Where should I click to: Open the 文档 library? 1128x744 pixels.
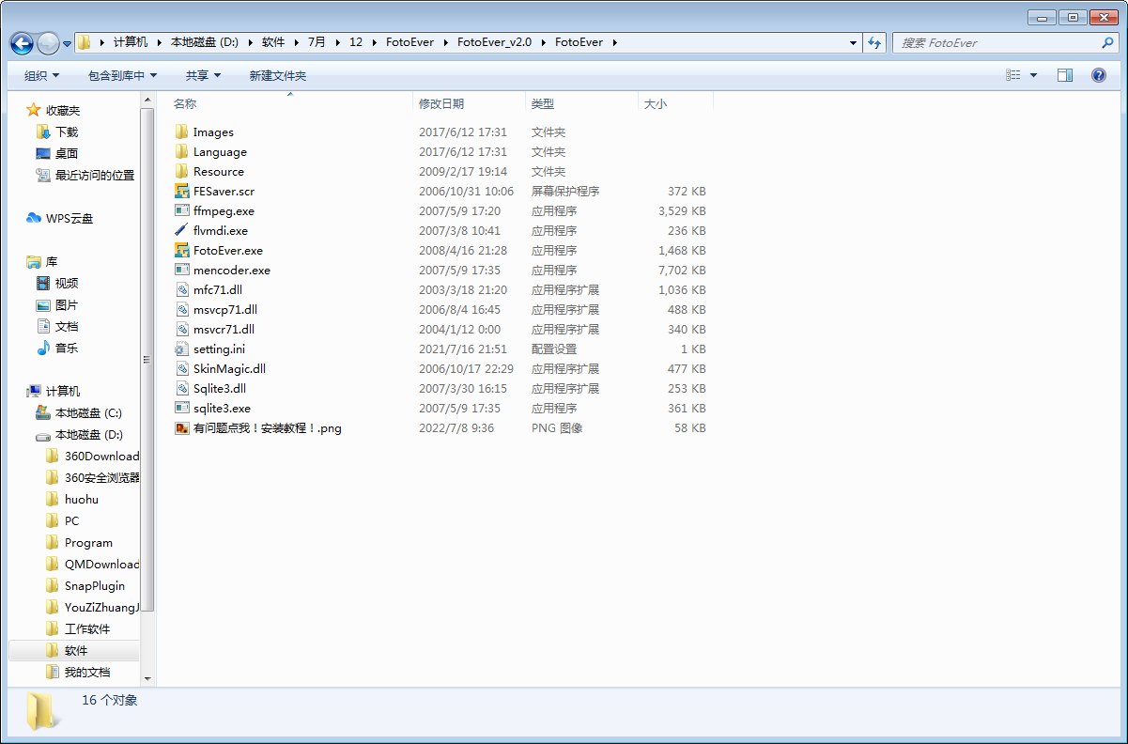pos(67,326)
